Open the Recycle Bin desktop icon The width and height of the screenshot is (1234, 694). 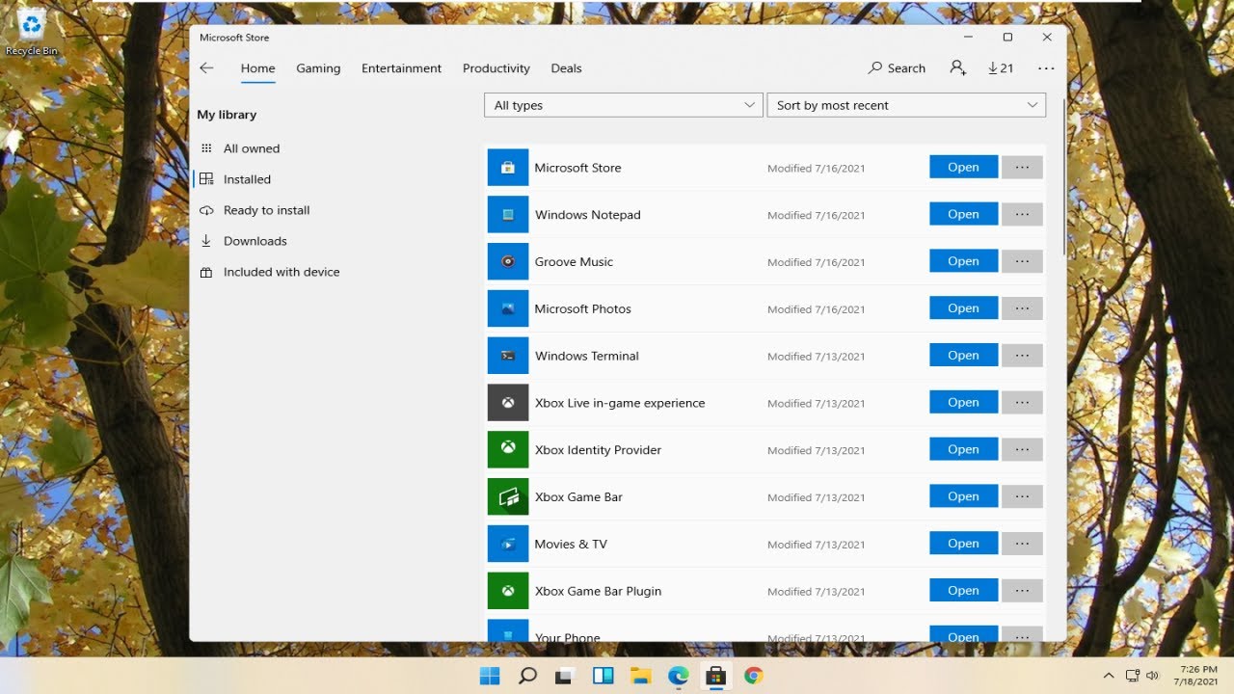(x=32, y=32)
